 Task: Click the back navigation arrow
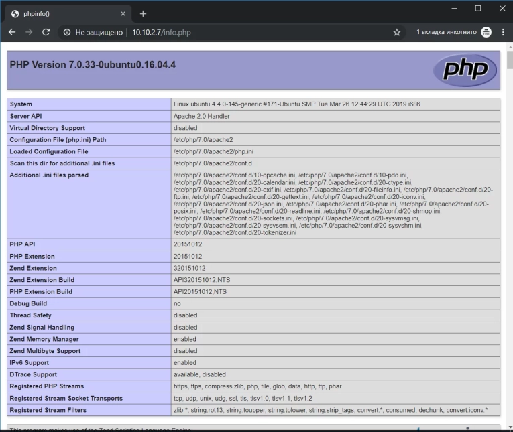[x=12, y=32]
